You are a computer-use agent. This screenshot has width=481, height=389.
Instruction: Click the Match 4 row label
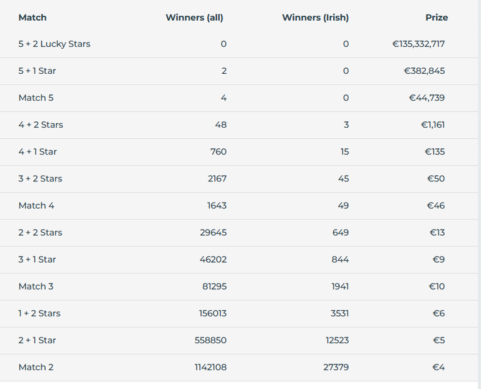click(x=36, y=206)
